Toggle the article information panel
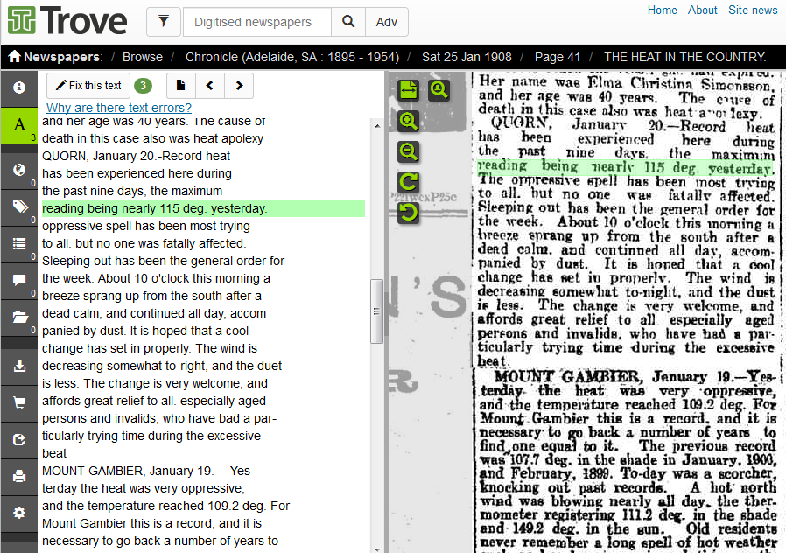The image size is (786, 553). (x=19, y=87)
